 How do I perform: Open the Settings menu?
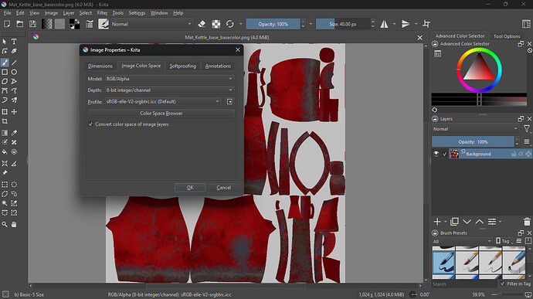[137, 13]
